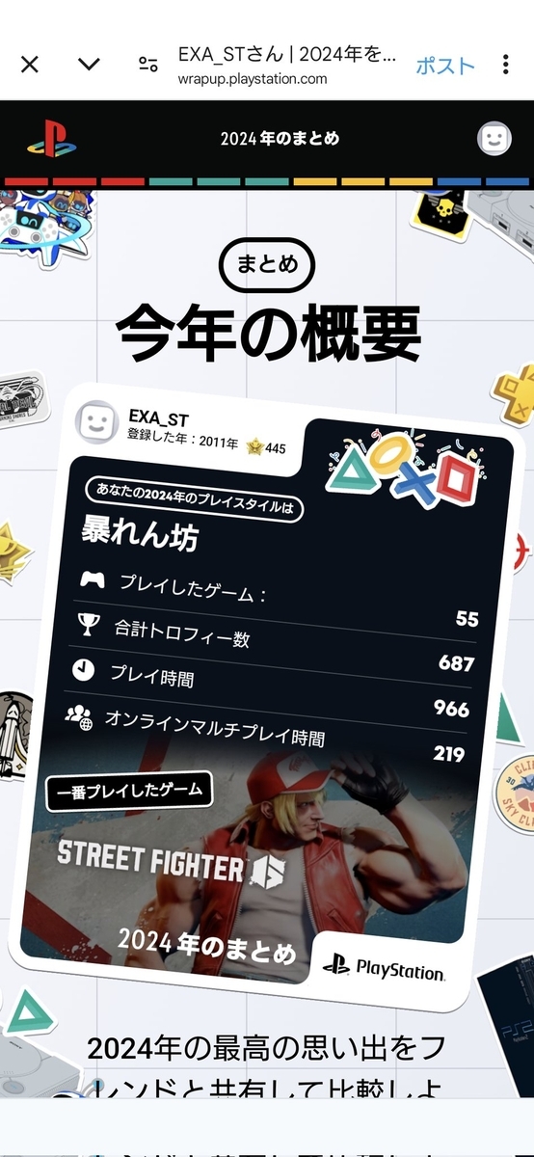Open the profile avatar in the header
Image resolution: width=534 pixels, height=1157 pixels.
point(494,139)
